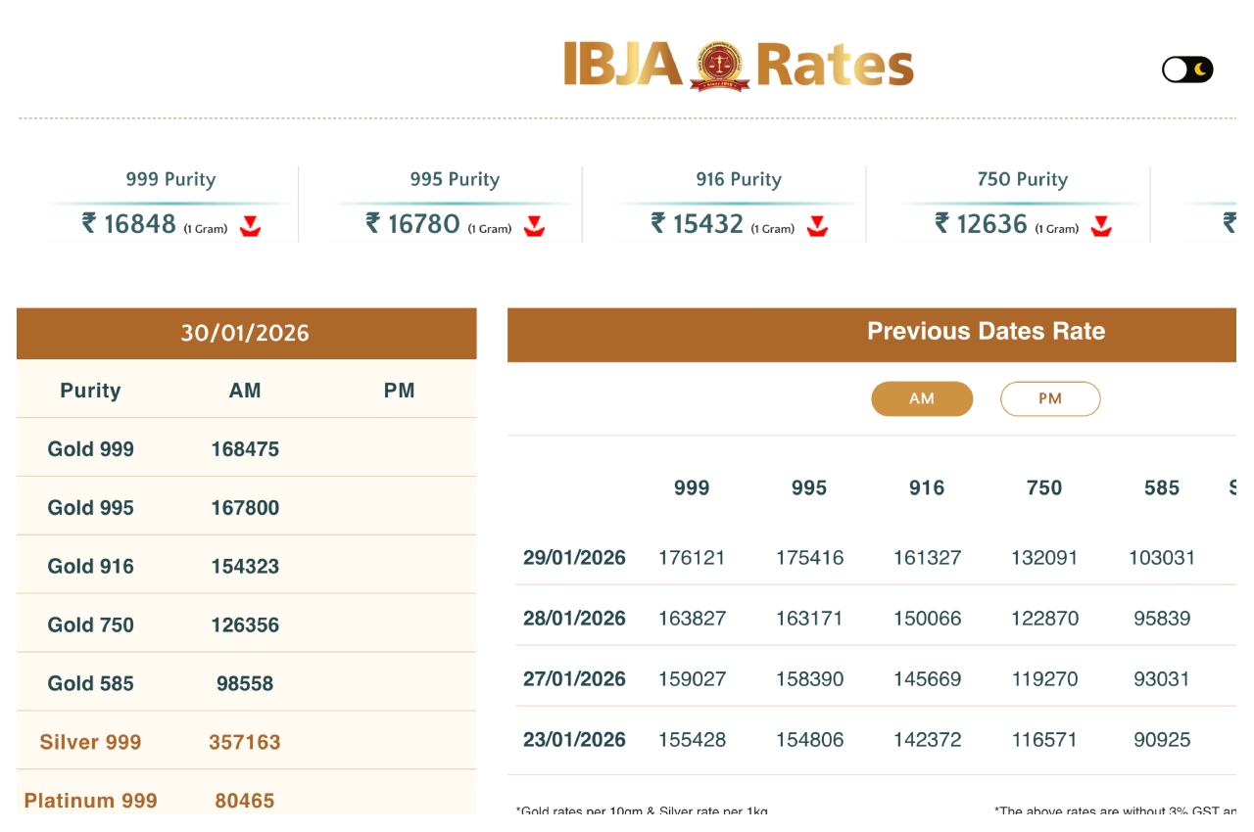Select the 29/01/2026 row date
This screenshot has height=832, width=1254.
574,558
